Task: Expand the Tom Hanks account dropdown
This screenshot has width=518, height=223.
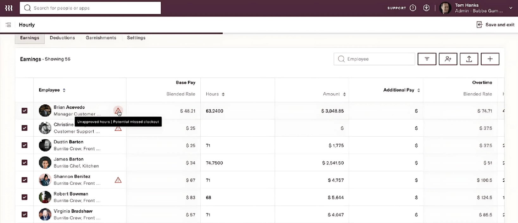Action: (510, 8)
